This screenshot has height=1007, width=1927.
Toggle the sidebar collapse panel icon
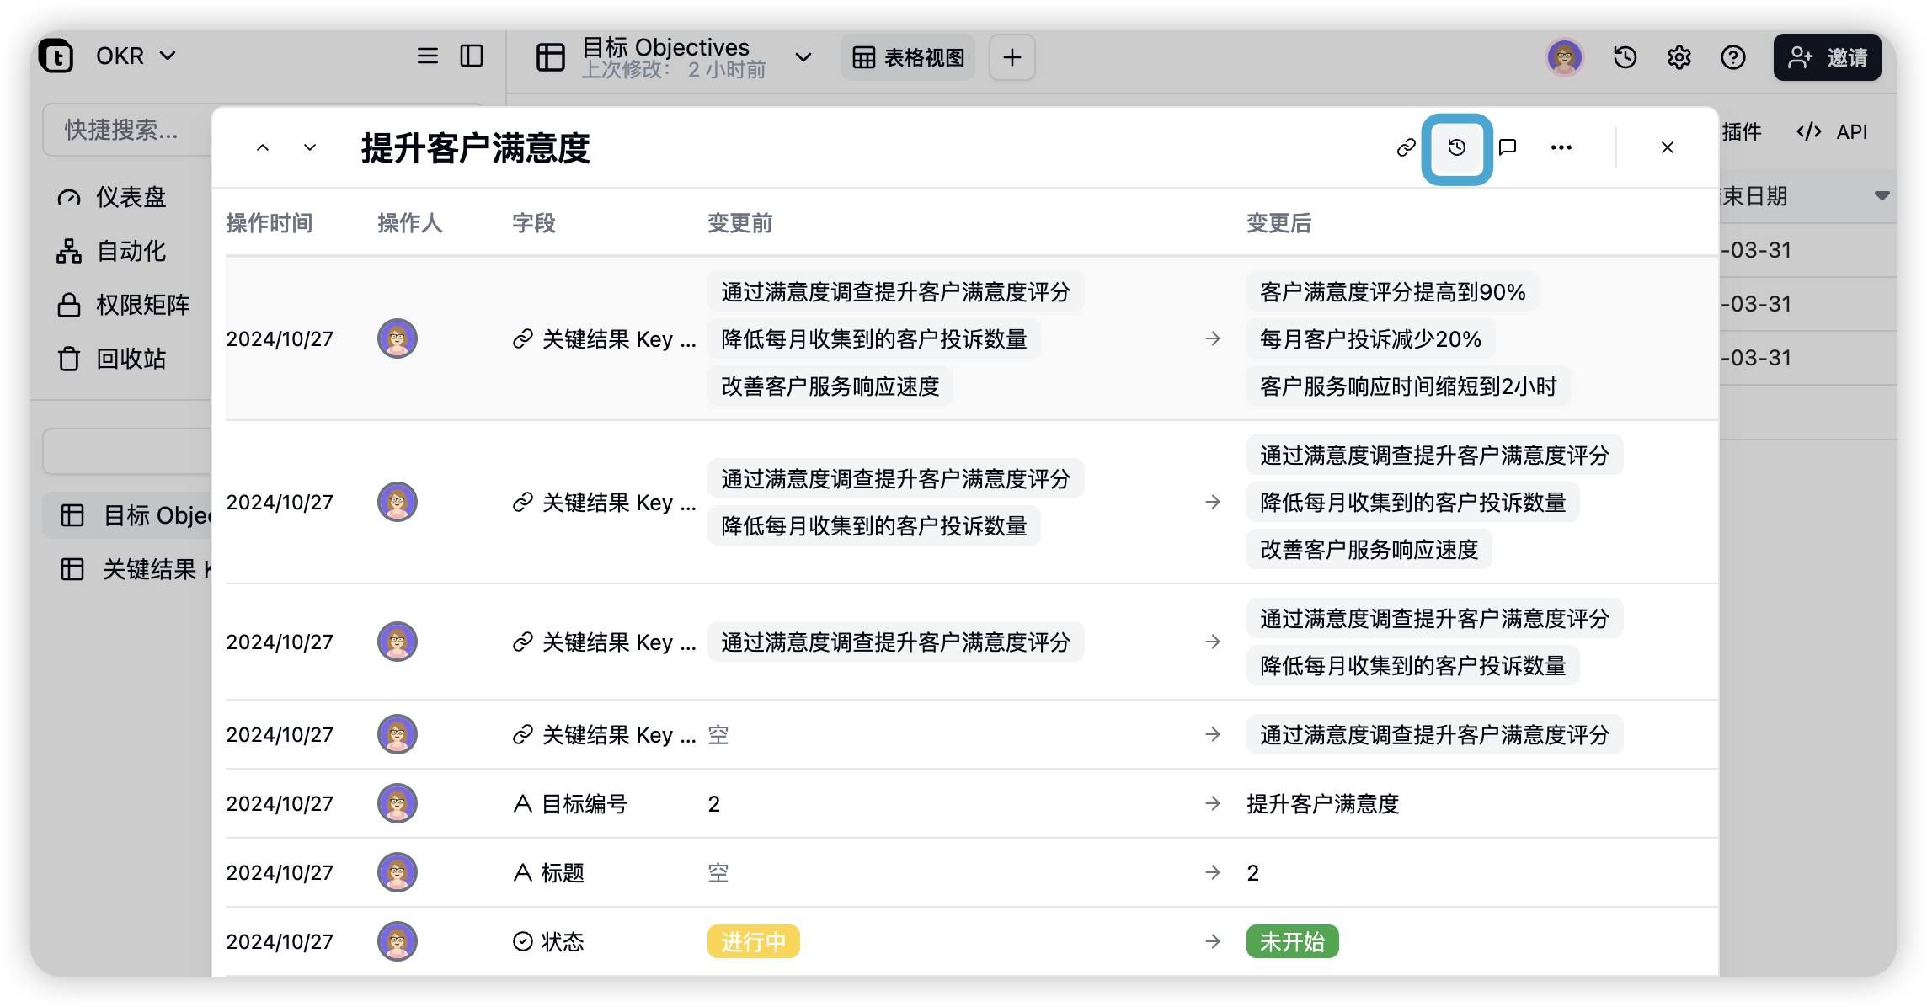click(472, 56)
